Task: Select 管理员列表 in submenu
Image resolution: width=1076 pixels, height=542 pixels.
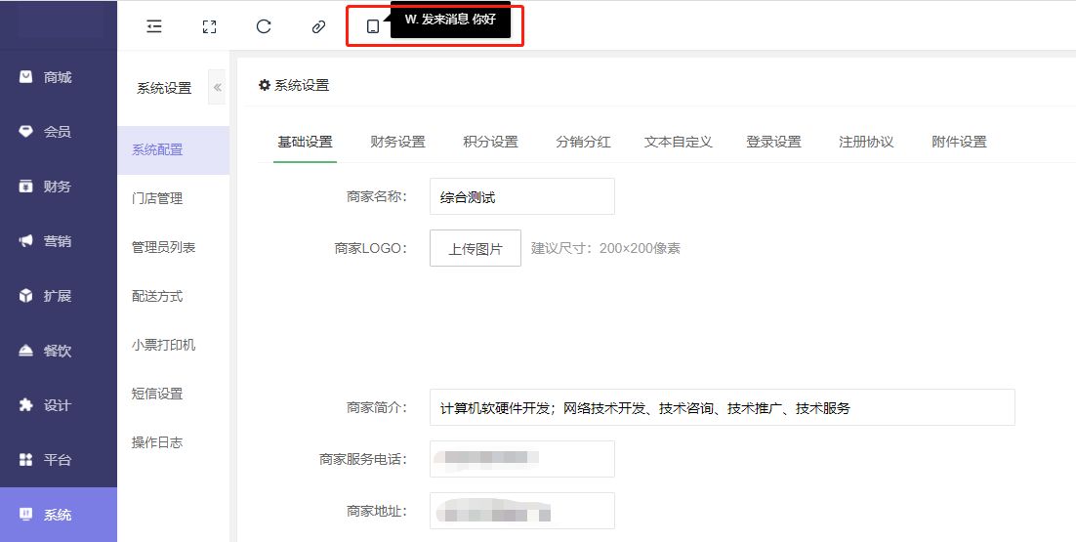Action: [163, 247]
